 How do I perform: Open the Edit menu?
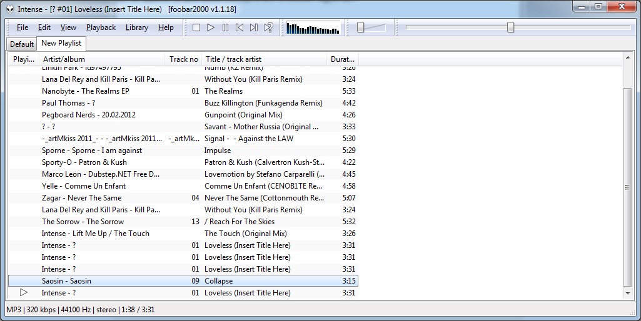[x=44, y=27]
